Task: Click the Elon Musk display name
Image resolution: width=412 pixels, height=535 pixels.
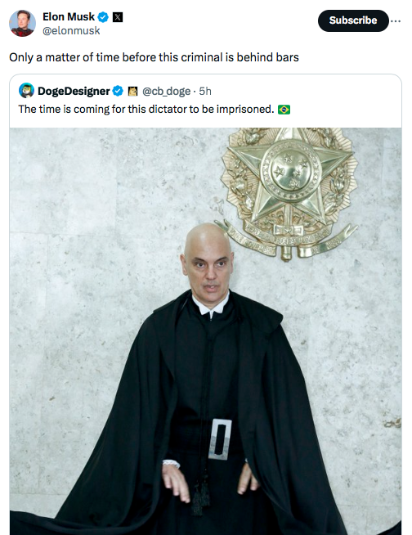Action: tap(69, 16)
